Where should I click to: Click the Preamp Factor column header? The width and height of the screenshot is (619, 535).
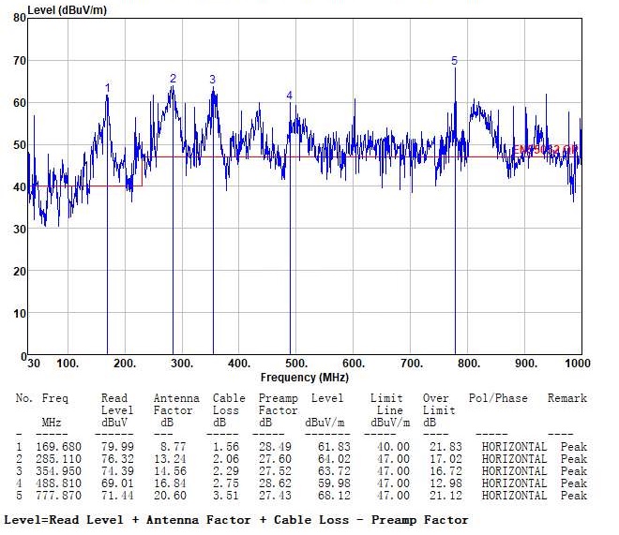(x=279, y=405)
